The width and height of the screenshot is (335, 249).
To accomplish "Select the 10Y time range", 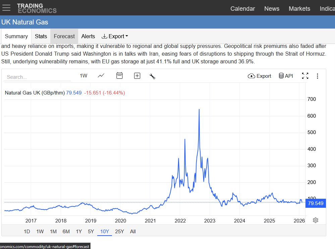I will point(105,232).
